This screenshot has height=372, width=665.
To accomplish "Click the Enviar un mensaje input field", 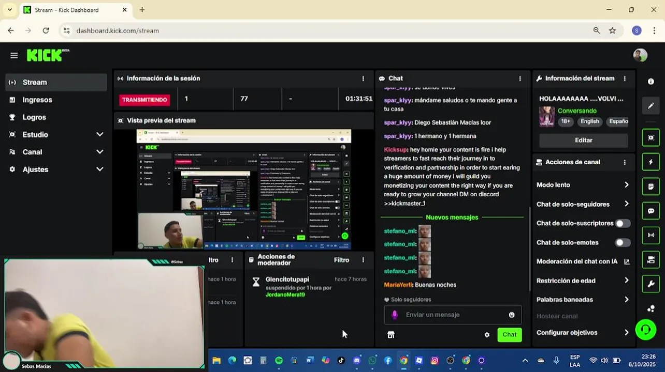I will [453, 315].
